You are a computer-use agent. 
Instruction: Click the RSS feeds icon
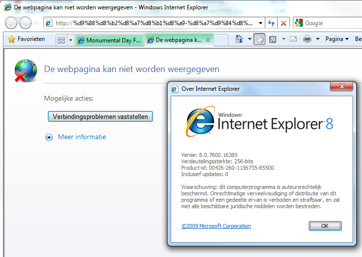tap(273, 39)
